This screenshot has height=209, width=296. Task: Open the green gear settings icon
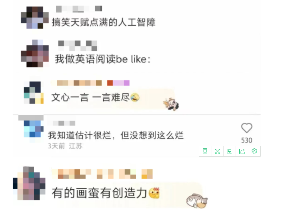click(254, 151)
